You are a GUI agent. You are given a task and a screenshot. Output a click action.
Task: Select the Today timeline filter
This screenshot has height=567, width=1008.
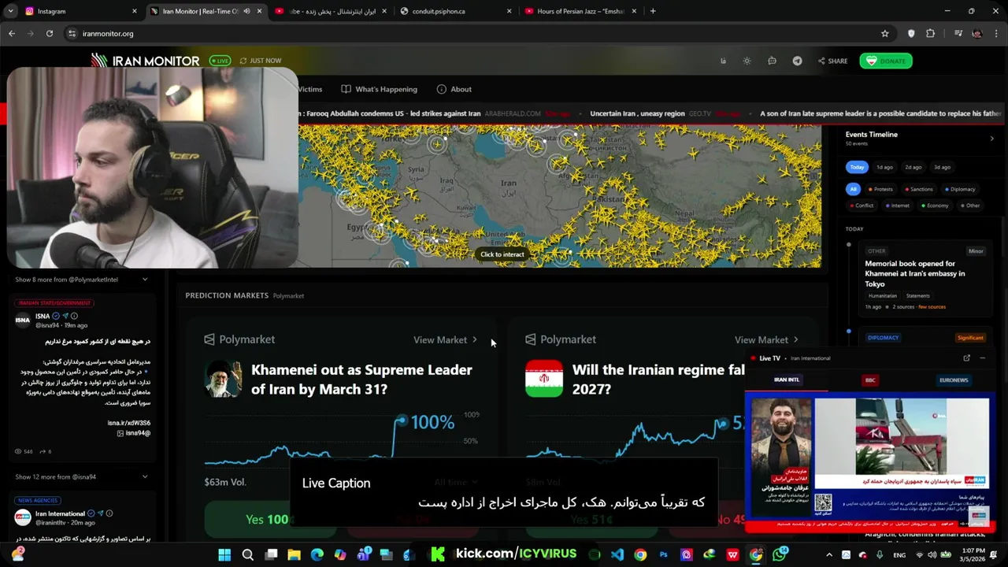[857, 167]
